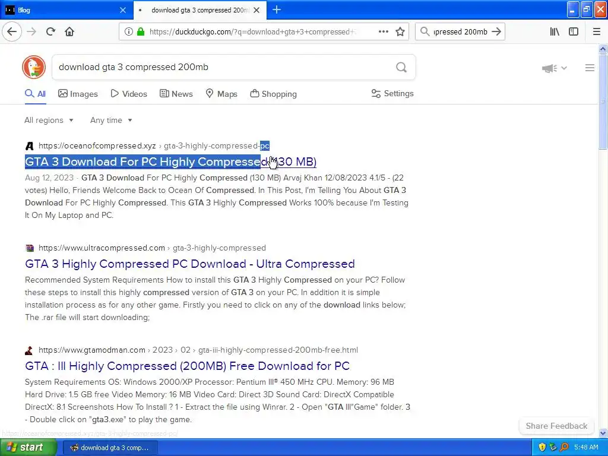
Task: Click the page vertical scrollbar thumb
Action: pos(603,102)
